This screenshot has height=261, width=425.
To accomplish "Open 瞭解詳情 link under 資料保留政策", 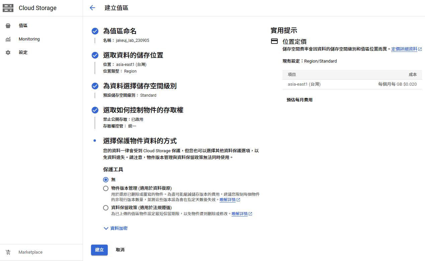I will 240,214.
